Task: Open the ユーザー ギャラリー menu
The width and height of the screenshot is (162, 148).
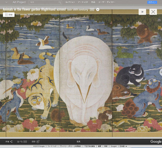Action: [x=107, y=2]
